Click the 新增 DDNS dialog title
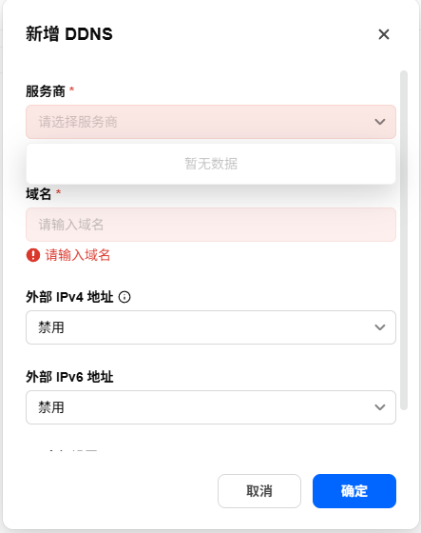The width and height of the screenshot is (421, 533). click(69, 34)
